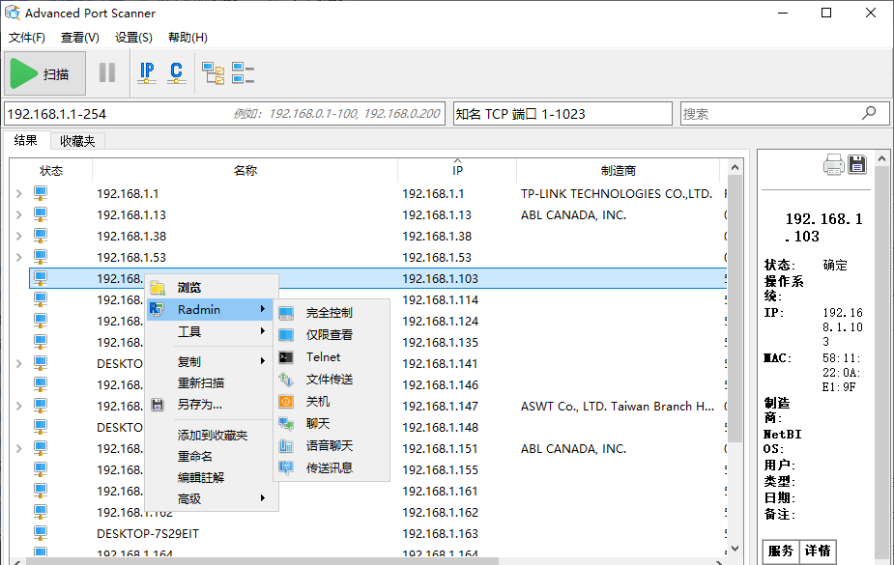Sort by the 制造商 column header
This screenshot has height=565, width=894.
[618, 170]
